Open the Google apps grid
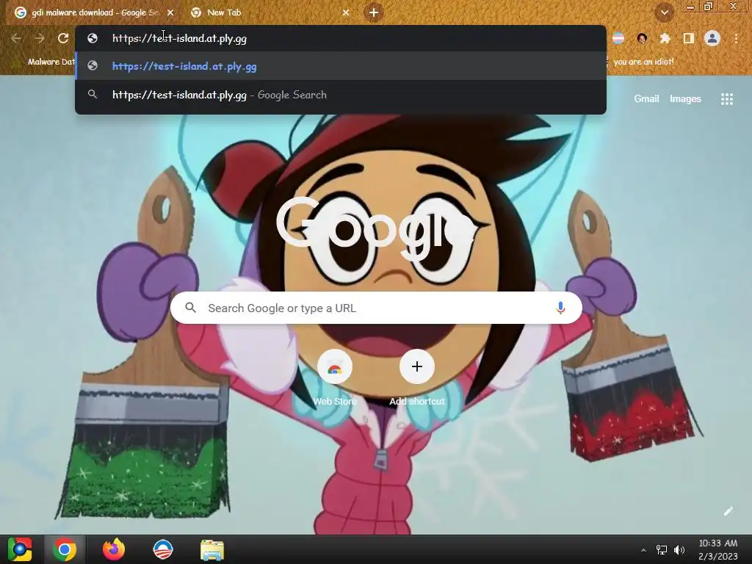The height and width of the screenshot is (564, 752). (x=726, y=99)
